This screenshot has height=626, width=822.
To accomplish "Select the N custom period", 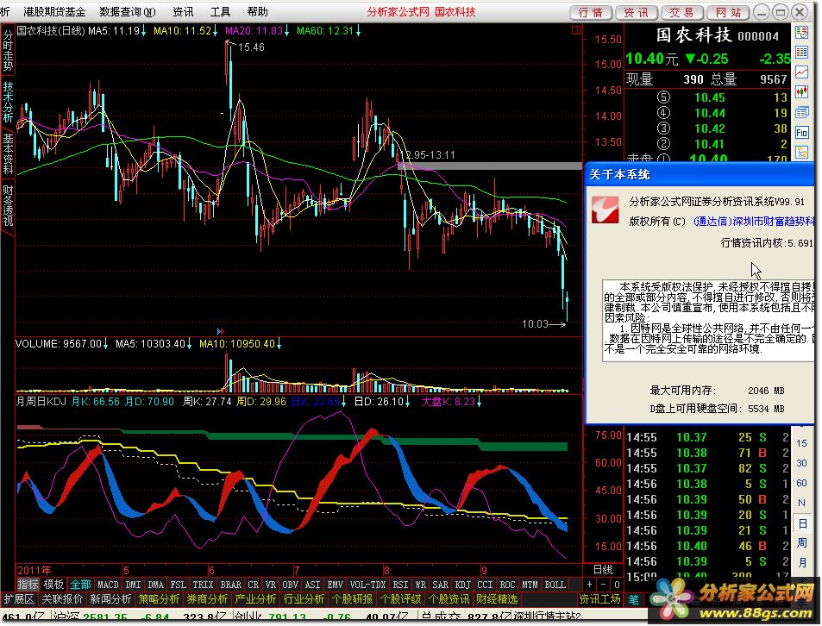I will (x=802, y=503).
